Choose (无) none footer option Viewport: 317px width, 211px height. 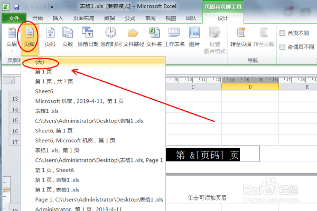94,62
